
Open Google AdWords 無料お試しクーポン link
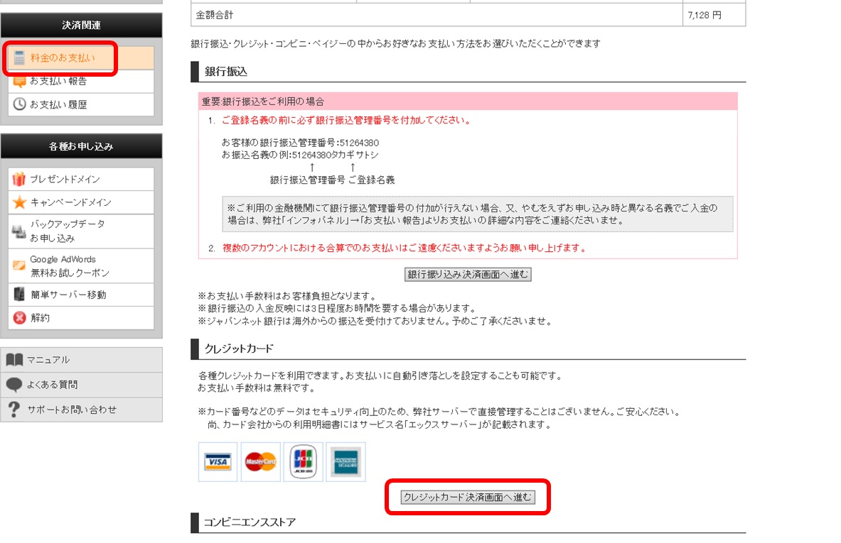pyautogui.click(x=69, y=266)
